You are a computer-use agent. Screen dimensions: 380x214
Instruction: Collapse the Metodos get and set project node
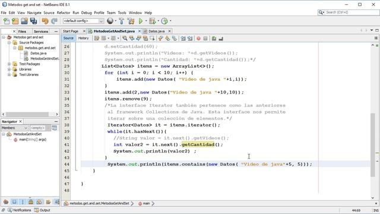click(4, 37)
